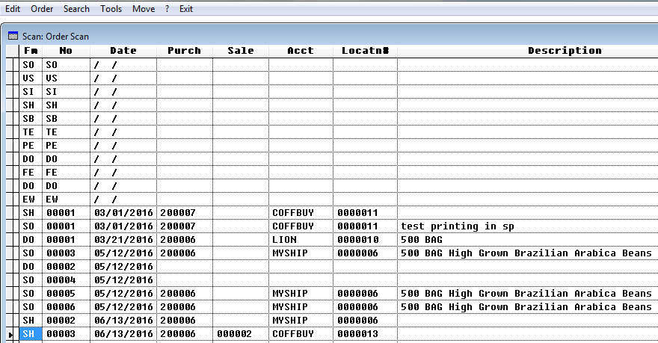Click the Fm column header
Screen dimensions: 658x343
(x=31, y=51)
